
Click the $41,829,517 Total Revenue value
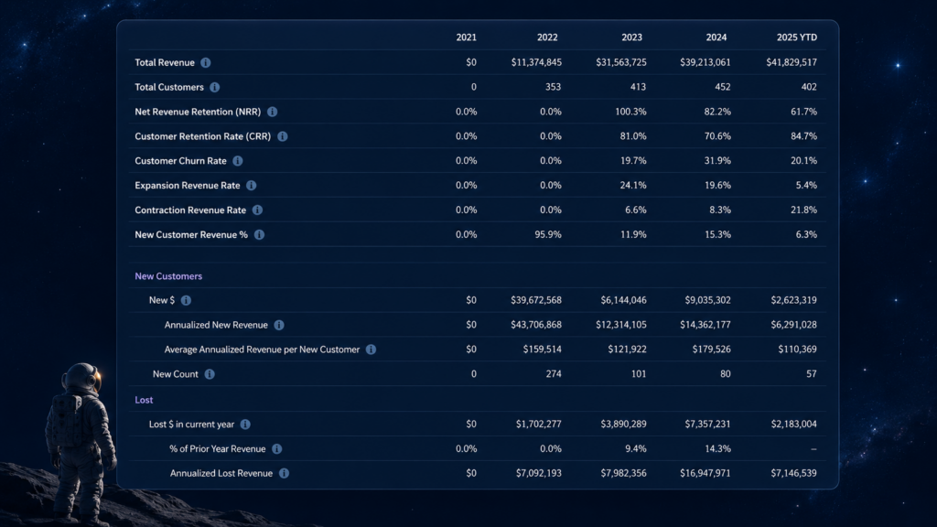[x=792, y=62]
